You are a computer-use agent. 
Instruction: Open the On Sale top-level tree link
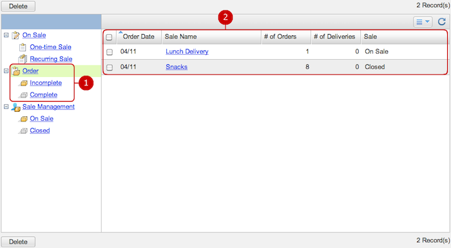tap(34, 35)
